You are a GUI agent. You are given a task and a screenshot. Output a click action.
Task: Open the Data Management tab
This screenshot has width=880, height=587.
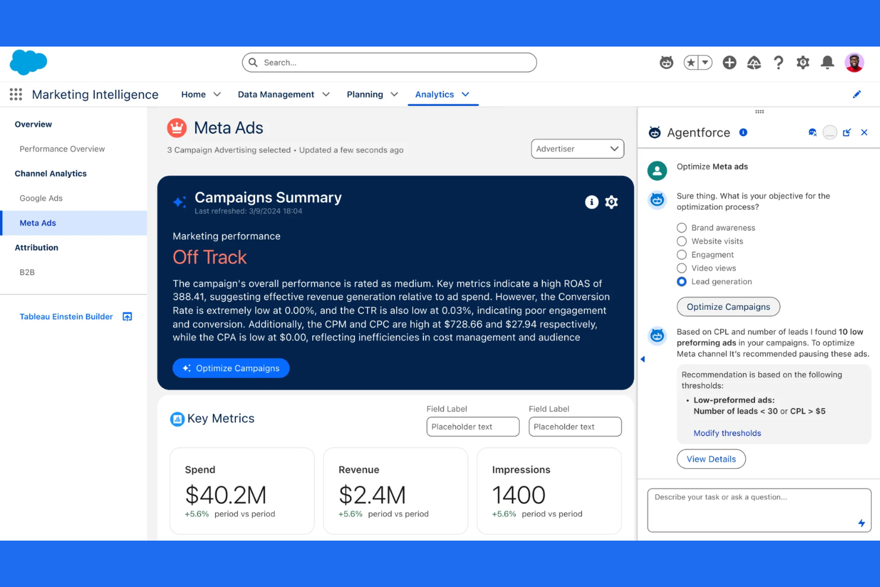(x=276, y=95)
